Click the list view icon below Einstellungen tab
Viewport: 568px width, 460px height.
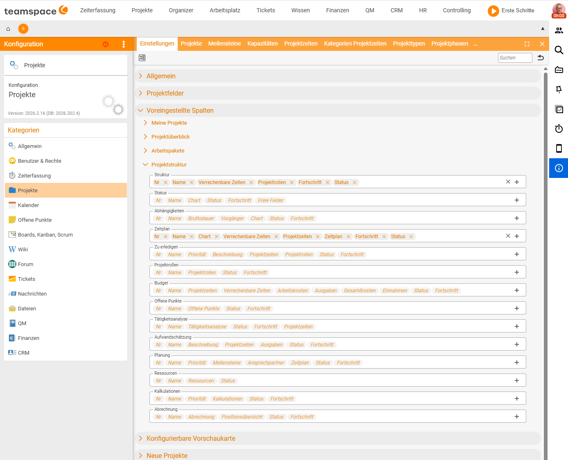coord(142,58)
